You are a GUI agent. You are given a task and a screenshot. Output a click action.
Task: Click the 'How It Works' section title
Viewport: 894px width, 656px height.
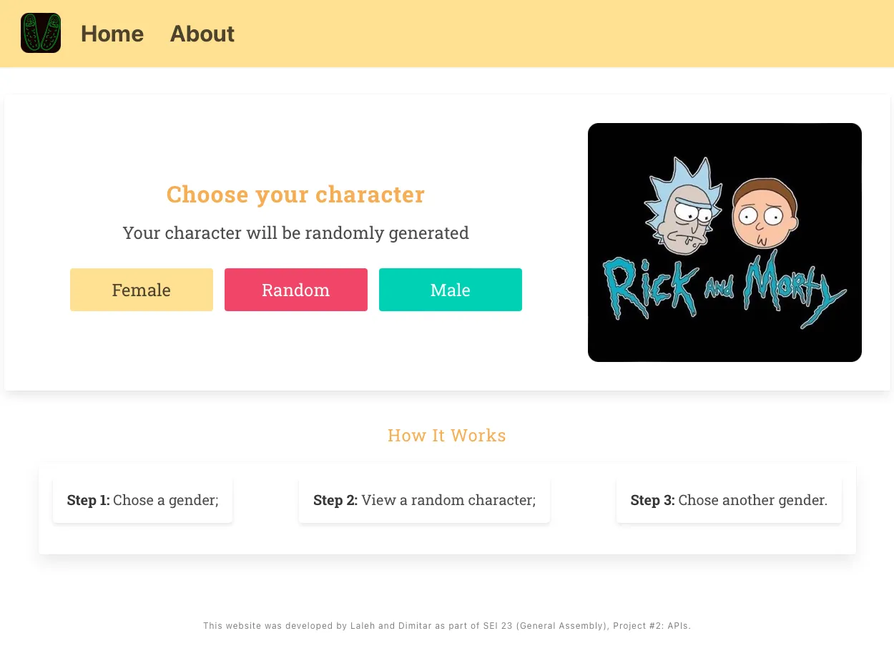pyautogui.click(x=447, y=435)
